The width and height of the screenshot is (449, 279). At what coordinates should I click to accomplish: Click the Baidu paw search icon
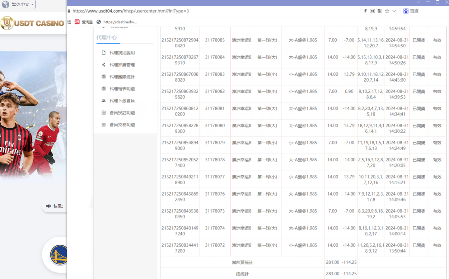[406, 11]
